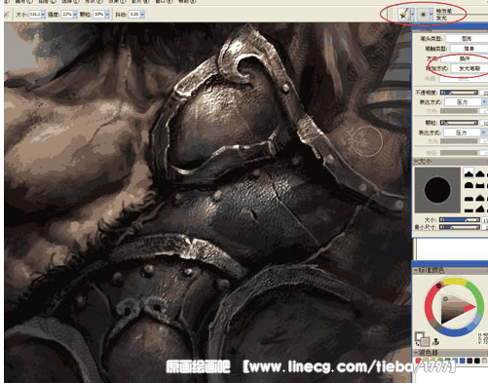Adjust the 最小尺寸 minimum size slider
This screenshot has height=383, width=488.
pyautogui.click(x=460, y=227)
